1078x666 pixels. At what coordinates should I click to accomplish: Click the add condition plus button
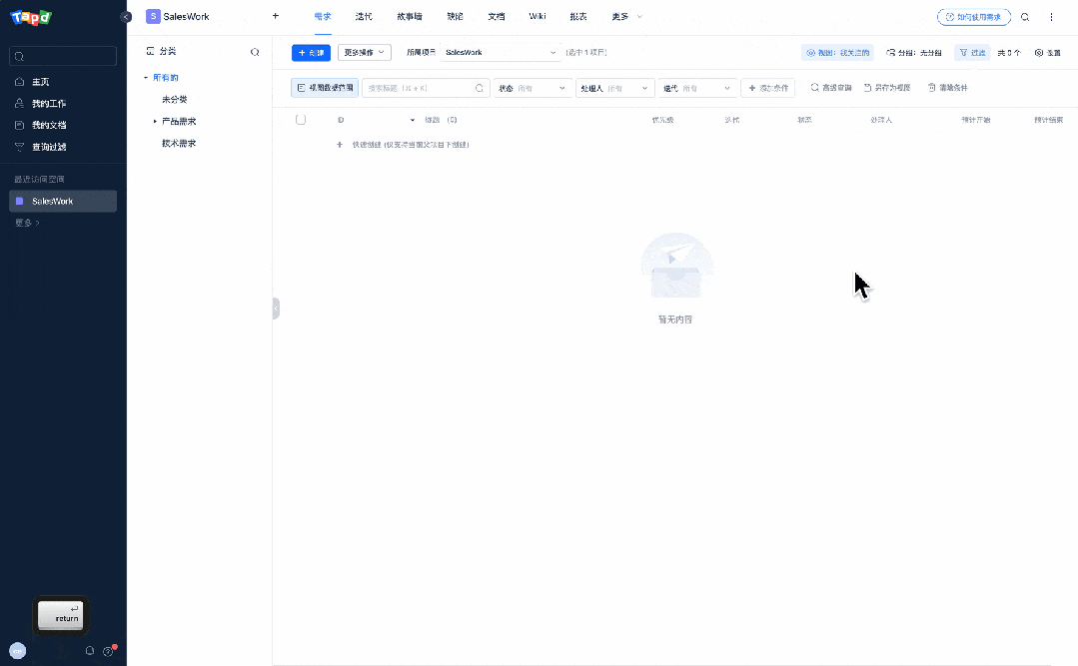(x=768, y=88)
